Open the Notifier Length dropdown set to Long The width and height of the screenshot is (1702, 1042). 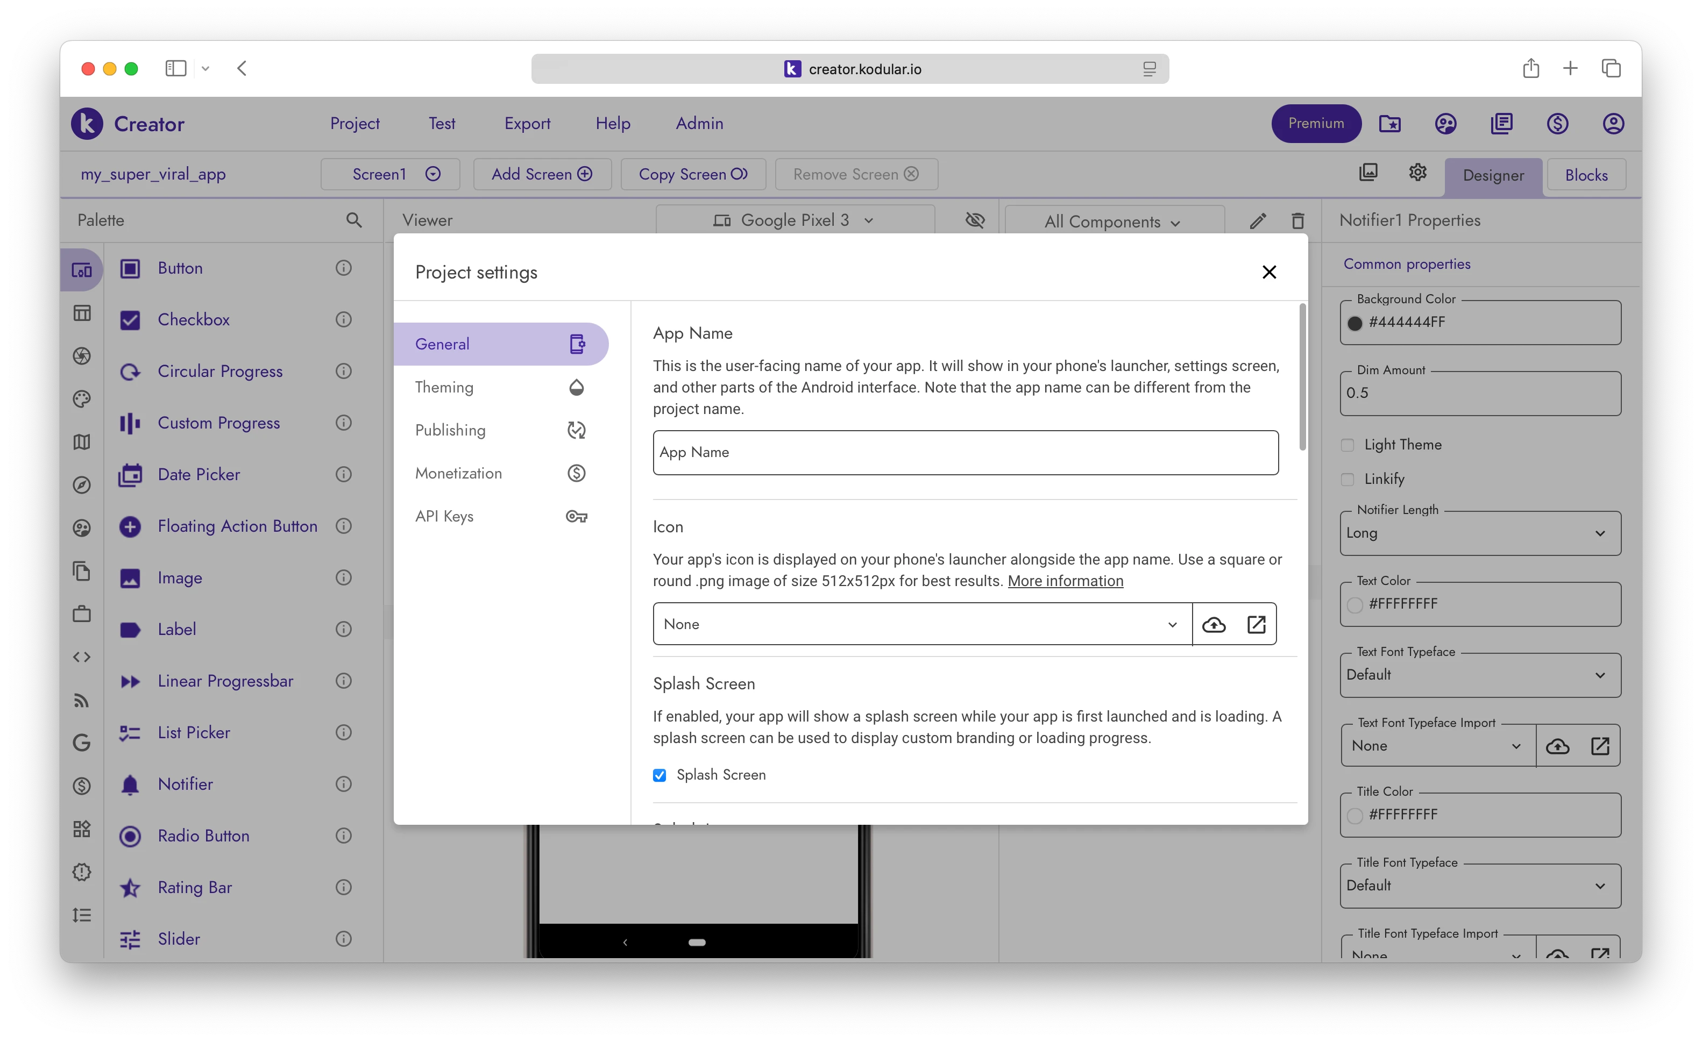click(1480, 532)
